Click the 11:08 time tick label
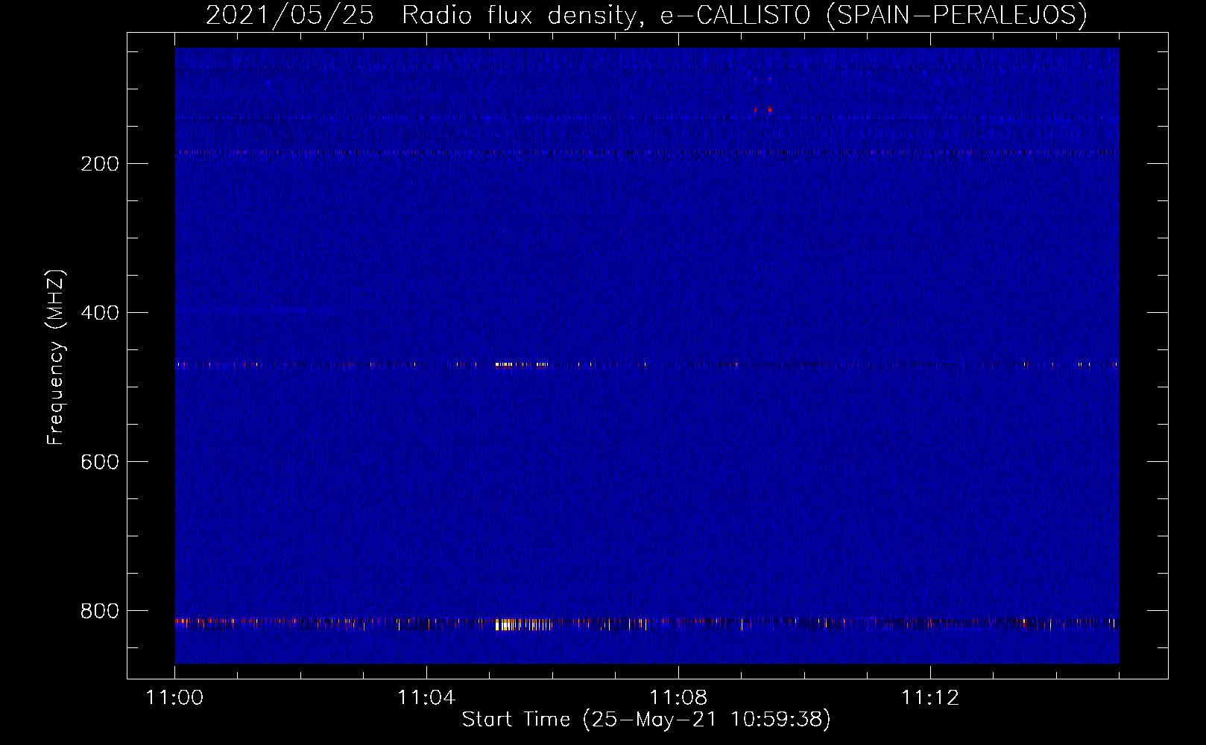Viewport: 1206px width, 745px height. pos(678,698)
